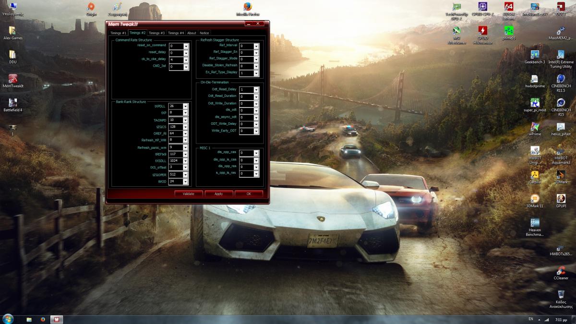Viewport: 576px width, 324px height.
Task: Open the TechPowerUp GPU-Z desktop shortcut
Action: (x=456, y=10)
